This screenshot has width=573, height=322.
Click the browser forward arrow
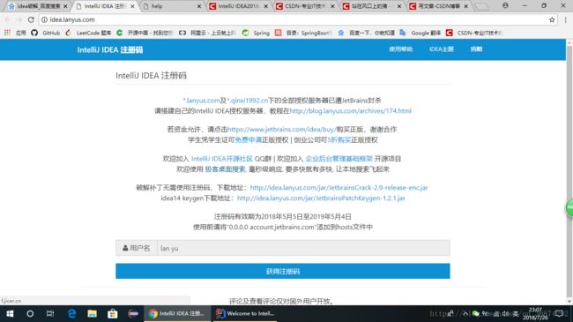19,19
